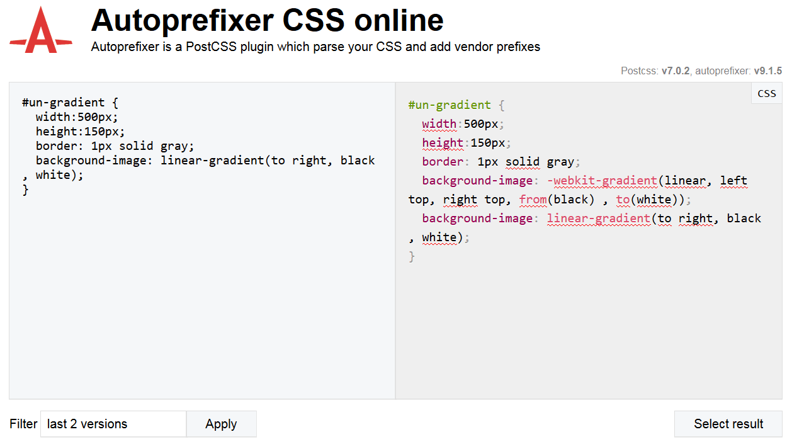Click the closing brace in output panel
This screenshot has width=792, height=444.
tap(412, 256)
